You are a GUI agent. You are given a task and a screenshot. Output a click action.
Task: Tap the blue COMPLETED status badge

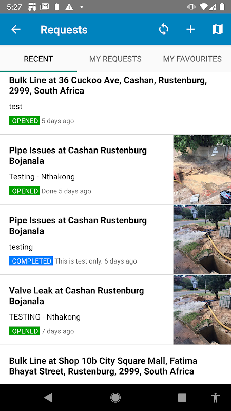31,261
